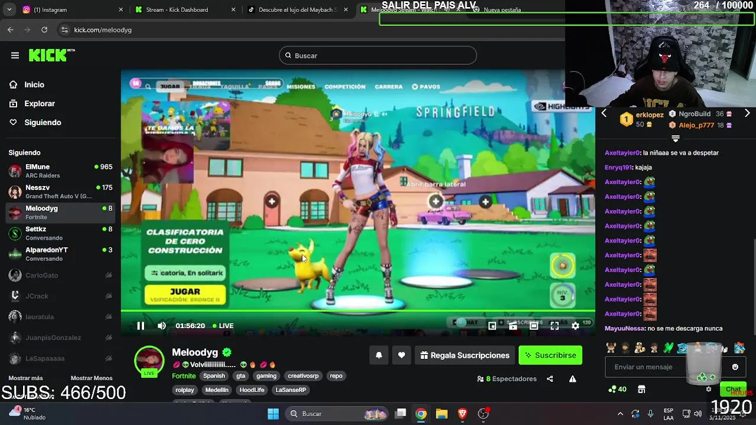Collapse following list with Mostrar Menos
756x425 pixels.
92,378
